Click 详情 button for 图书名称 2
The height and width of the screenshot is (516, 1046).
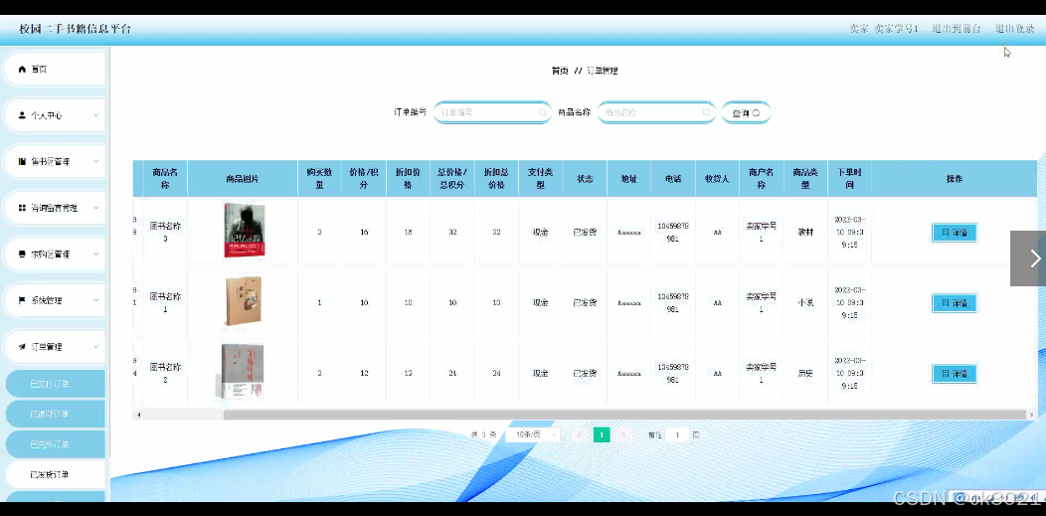[x=954, y=374]
